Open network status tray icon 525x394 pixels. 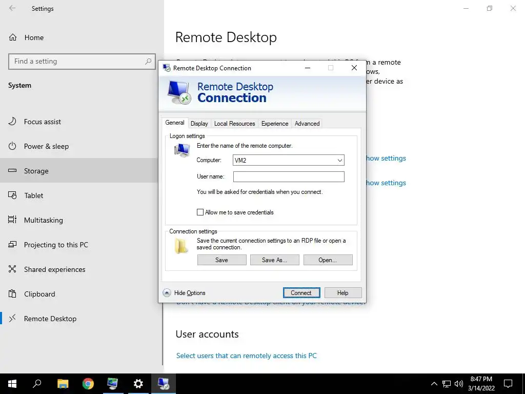coord(447,384)
